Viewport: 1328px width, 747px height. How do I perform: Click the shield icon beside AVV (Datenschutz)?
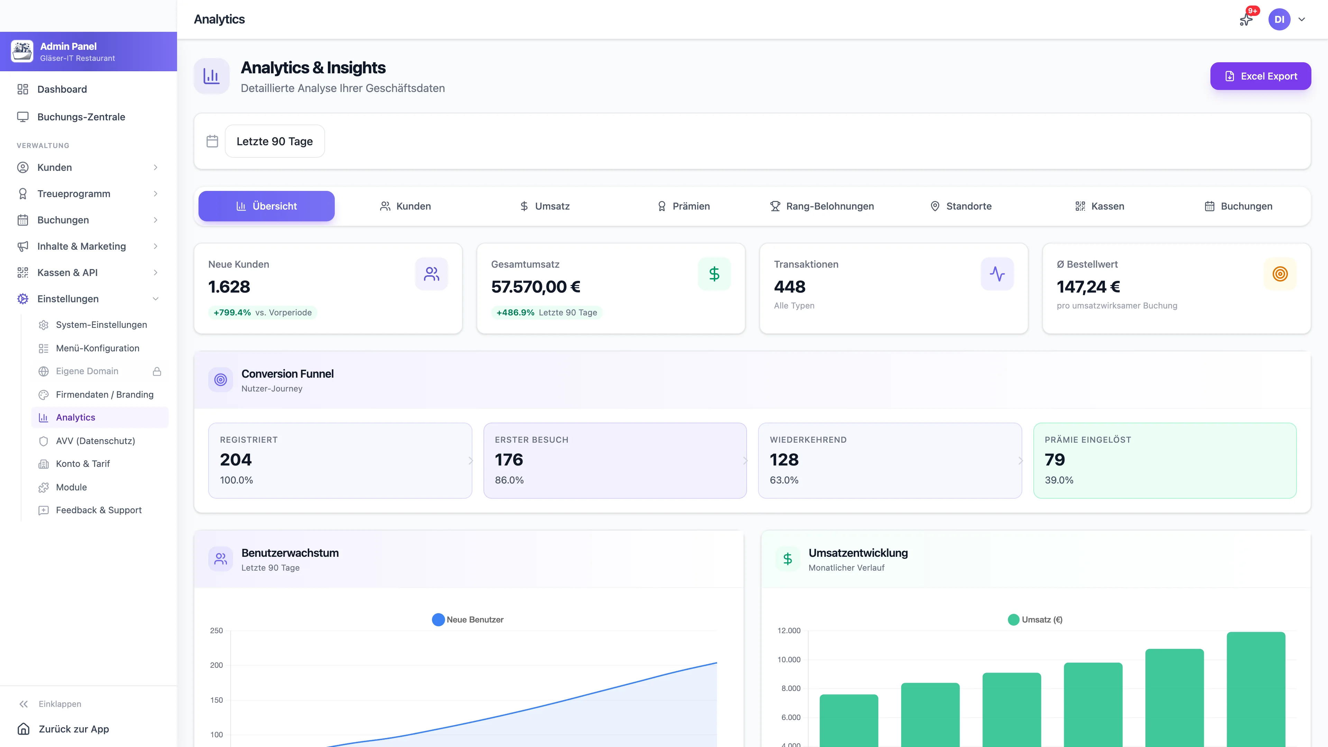click(44, 441)
